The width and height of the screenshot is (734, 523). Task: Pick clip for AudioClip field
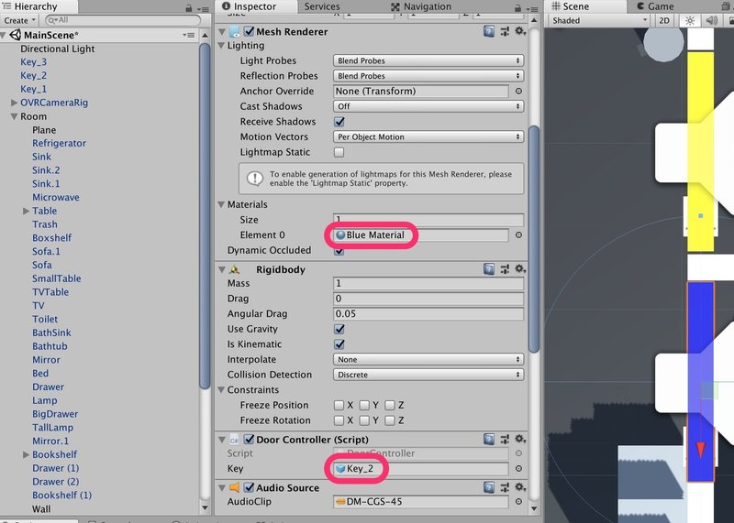pos(518,502)
